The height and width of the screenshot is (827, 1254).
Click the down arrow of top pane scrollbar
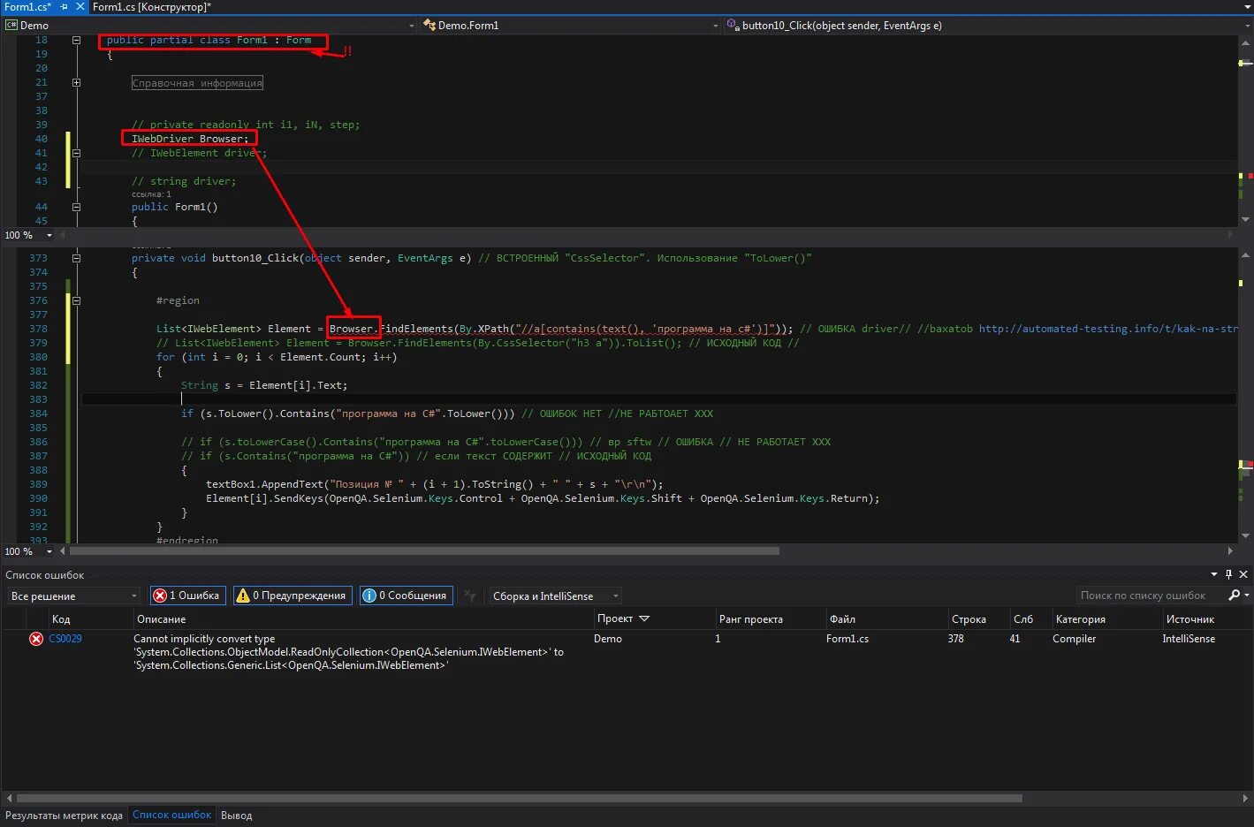[x=1245, y=219]
